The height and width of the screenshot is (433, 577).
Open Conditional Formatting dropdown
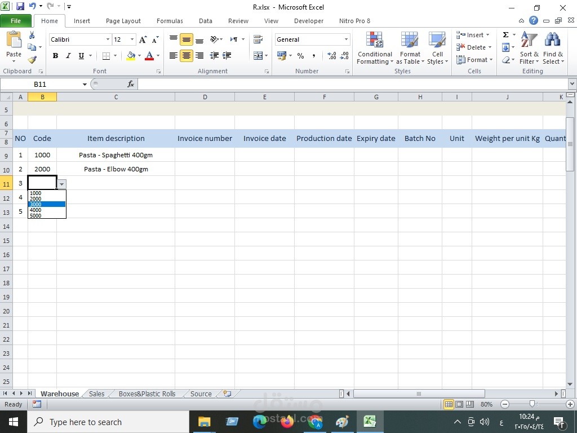(x=375, y=48)
